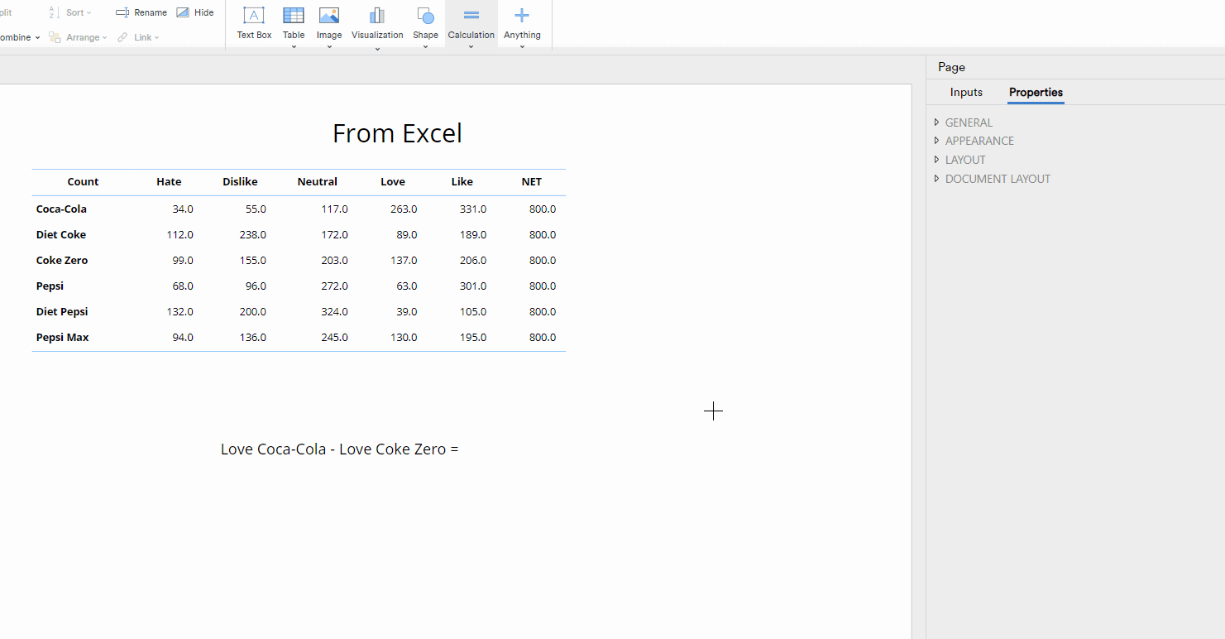The height and width of the screenshot is (639, 1225).
Task: Switch to the Properties tab
Action: 1036,92
